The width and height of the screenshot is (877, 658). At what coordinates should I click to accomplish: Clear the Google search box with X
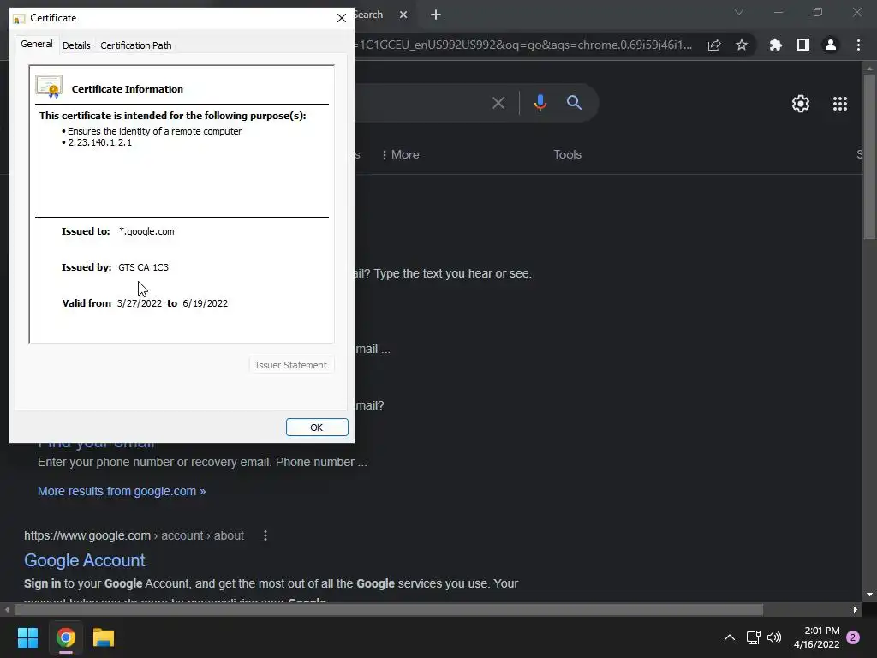[x=498, y=103]
